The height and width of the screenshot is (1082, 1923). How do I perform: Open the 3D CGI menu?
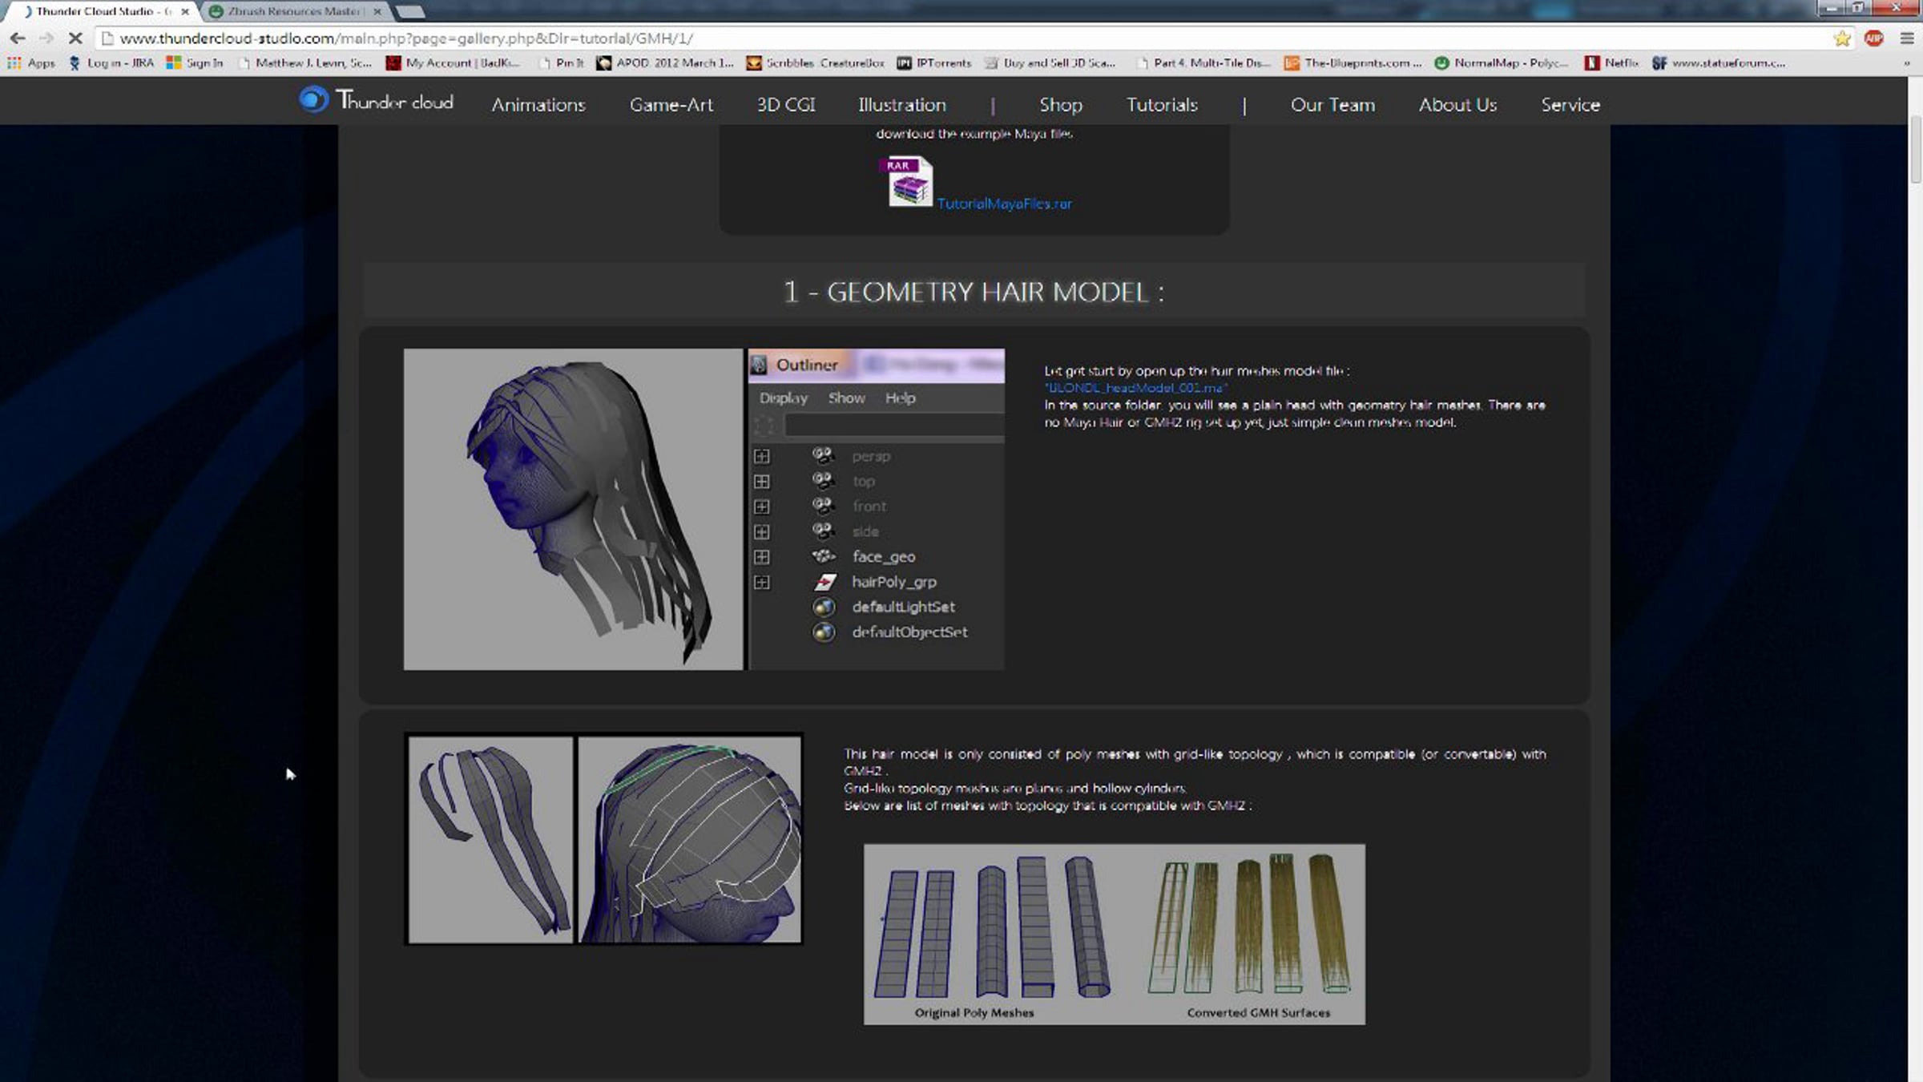[786, 105]
